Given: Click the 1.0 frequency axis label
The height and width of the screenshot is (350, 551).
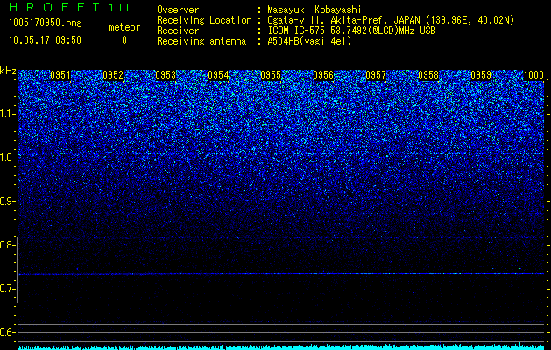Looking at the screenshot, I should pyautogui.click(x=8, y=157).
